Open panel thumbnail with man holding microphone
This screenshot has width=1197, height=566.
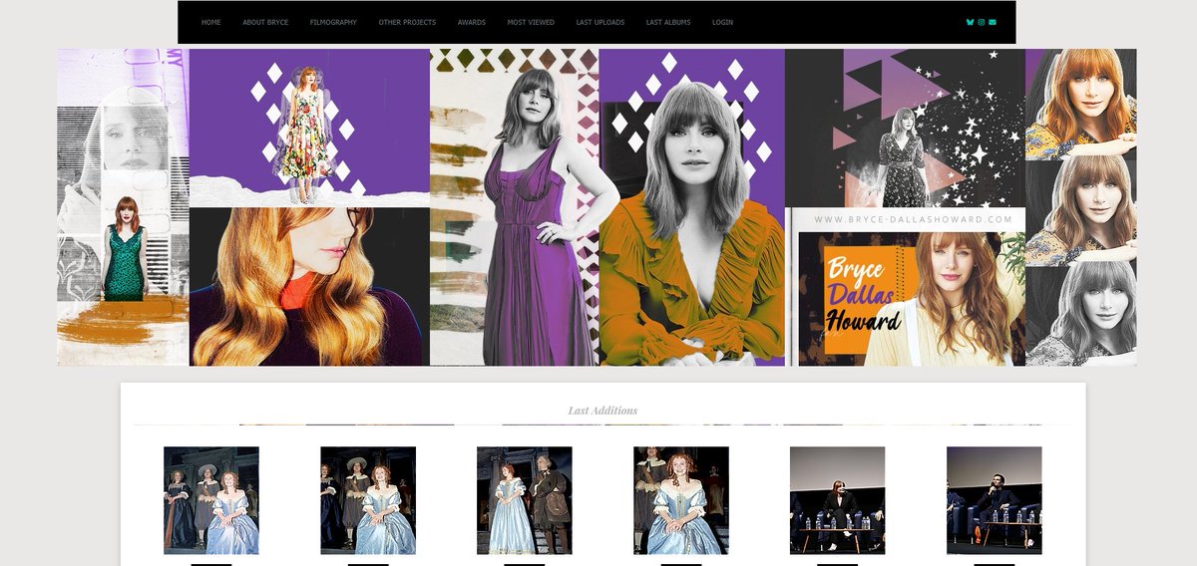point(995,500)
